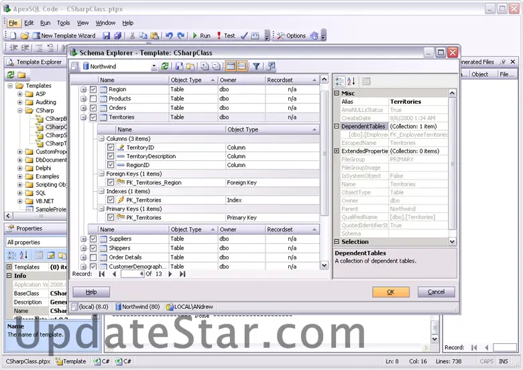The height and width of the screenshot is (370, 523).
Task: Click the Paste clipboard icon
Action: (x=155, y=36)
